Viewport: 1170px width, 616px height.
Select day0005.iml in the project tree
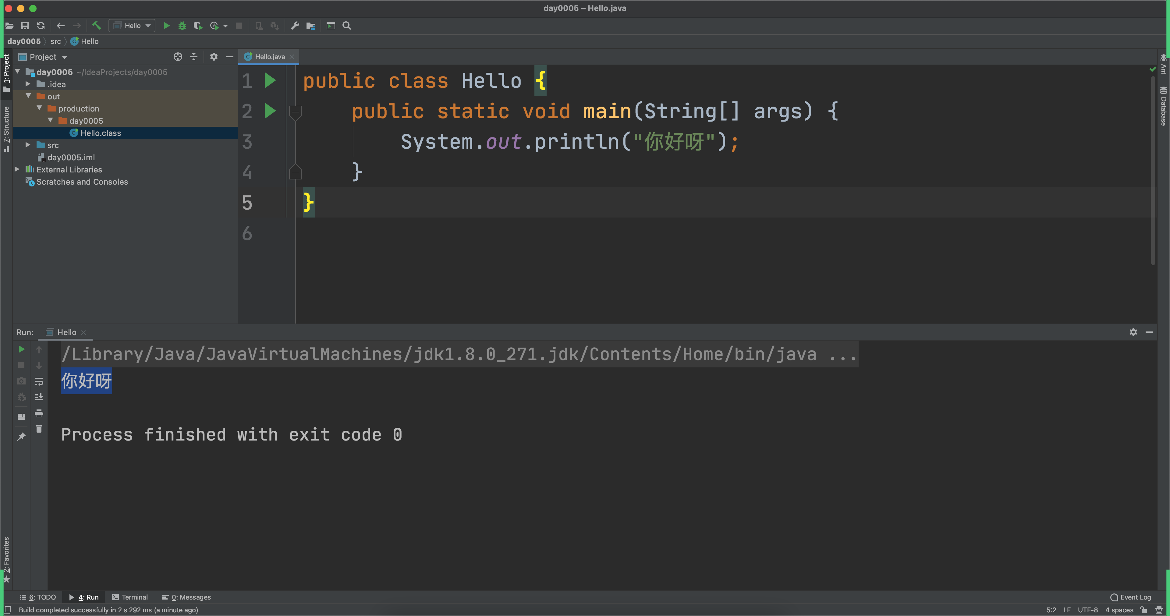pos(71,157)
